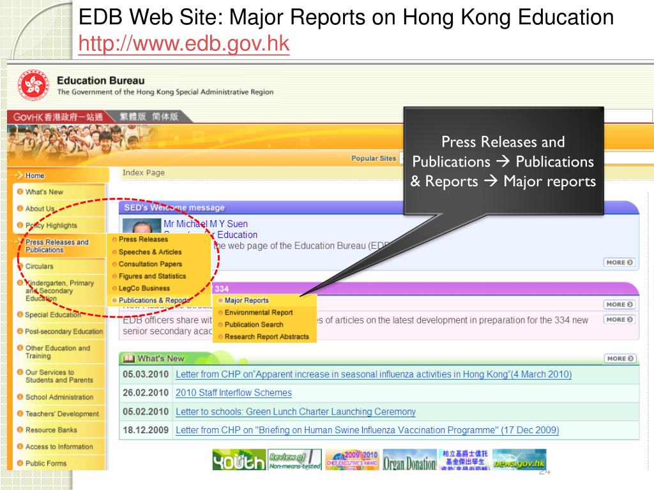
Task: Choose Publication Search in the submenu
Action: pyautogui.click(x=254, y=325)
